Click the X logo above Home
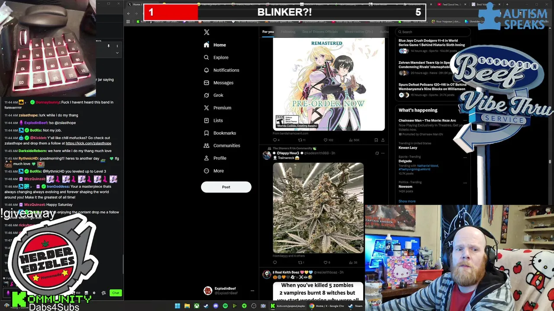Screen dimensions: 554x311 point(206,32)
